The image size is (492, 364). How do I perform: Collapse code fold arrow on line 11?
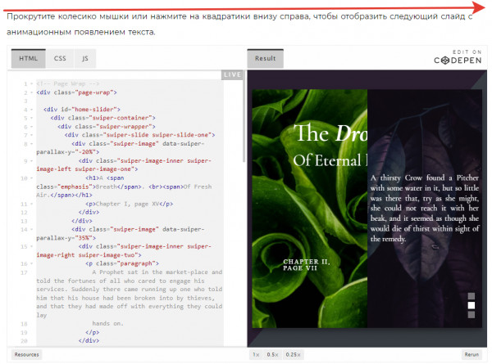click(31, 204)
